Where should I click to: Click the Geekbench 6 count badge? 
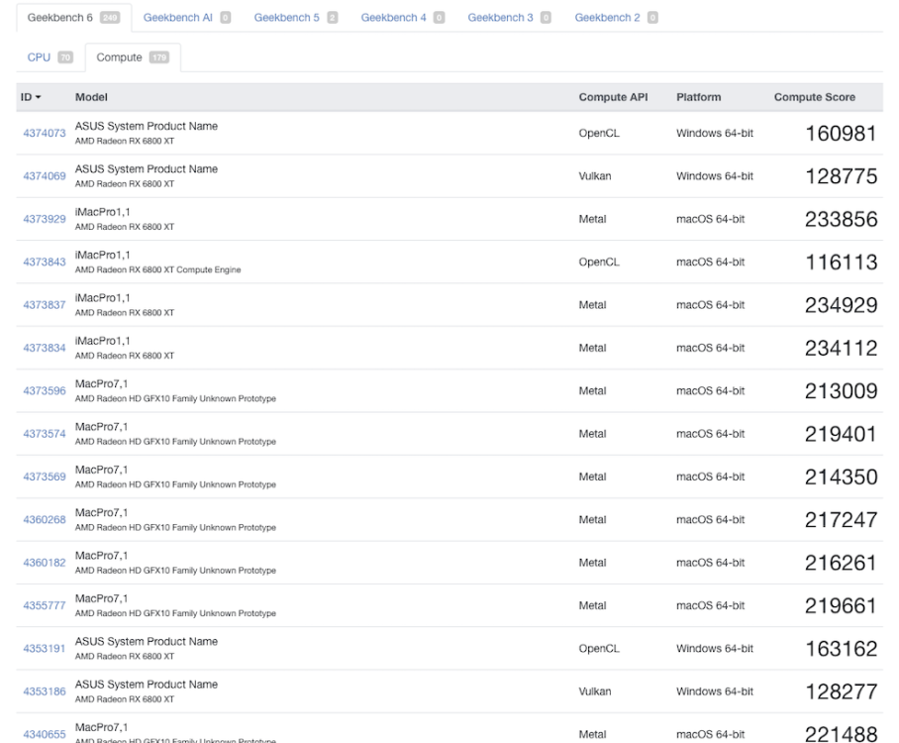pyautogui.click(x=110, y=18)
